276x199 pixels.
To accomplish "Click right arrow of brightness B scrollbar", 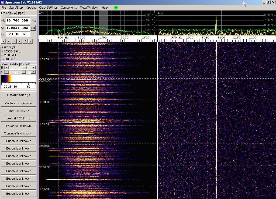I will tap(33, 68).
